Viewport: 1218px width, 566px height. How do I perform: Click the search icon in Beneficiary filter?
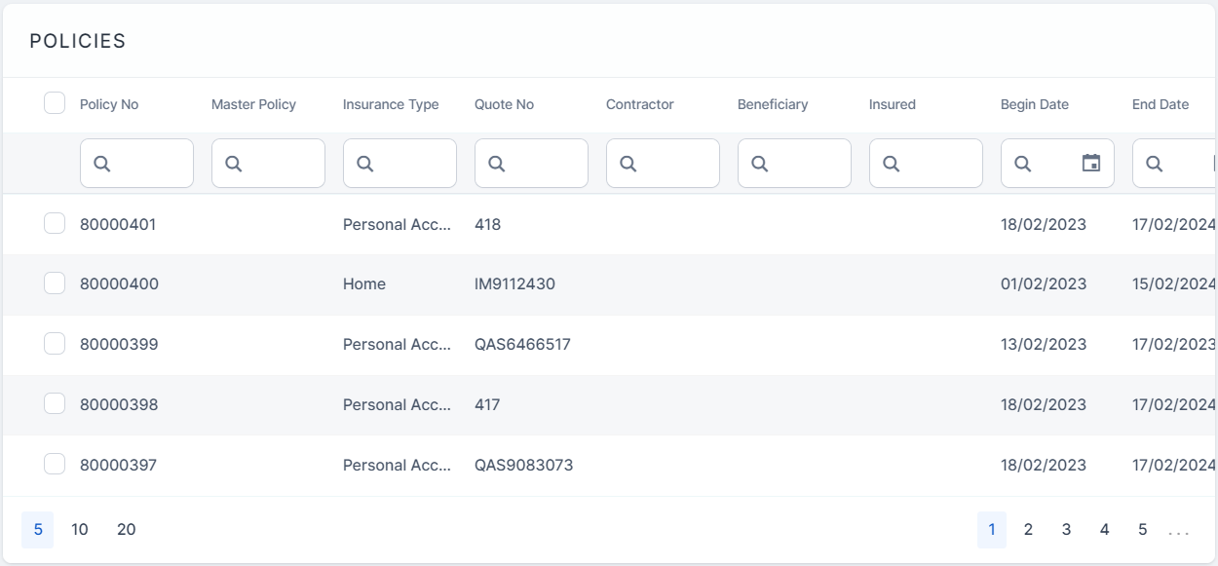point(760,164)
